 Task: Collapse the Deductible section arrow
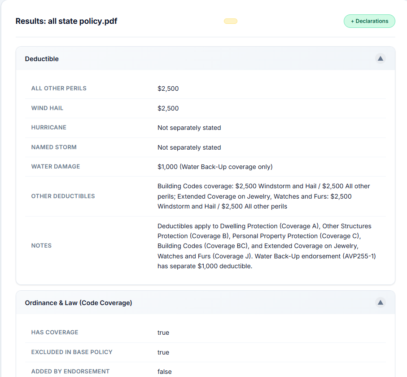pos(380,58)
